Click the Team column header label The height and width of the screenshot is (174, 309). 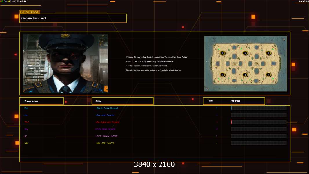point(210,101)
